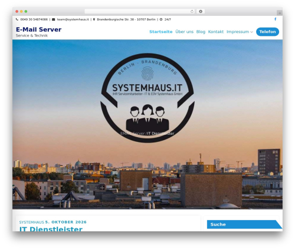Click the post date 5. Oktober 2026
Image resolution: width=295 pixels, height=249 pixels.
pos(65,222)
